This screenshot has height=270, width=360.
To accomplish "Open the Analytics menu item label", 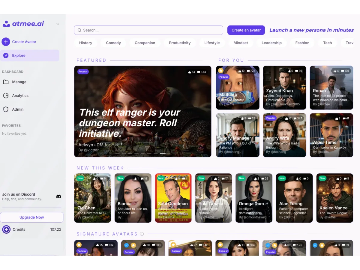I will point(20,96).
